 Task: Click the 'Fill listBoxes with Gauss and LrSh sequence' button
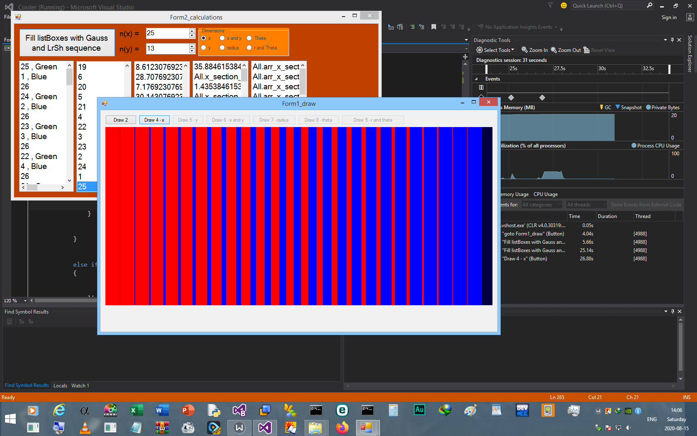(67, 43)
